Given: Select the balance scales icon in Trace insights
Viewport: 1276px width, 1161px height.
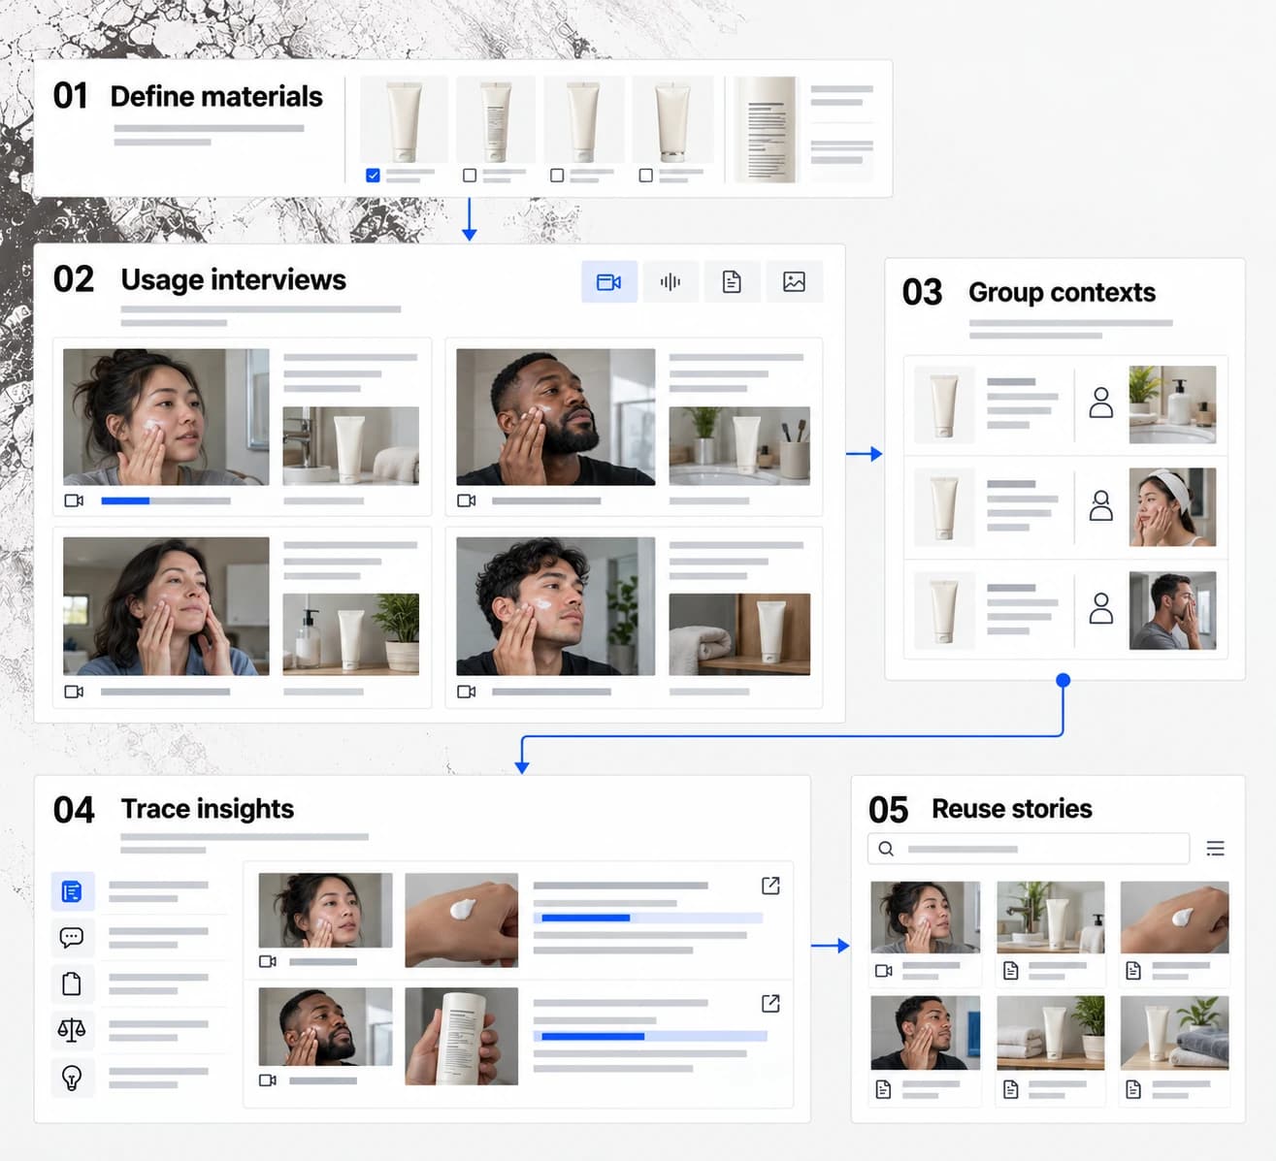Looking at the screenshot, I should 72,1030.
